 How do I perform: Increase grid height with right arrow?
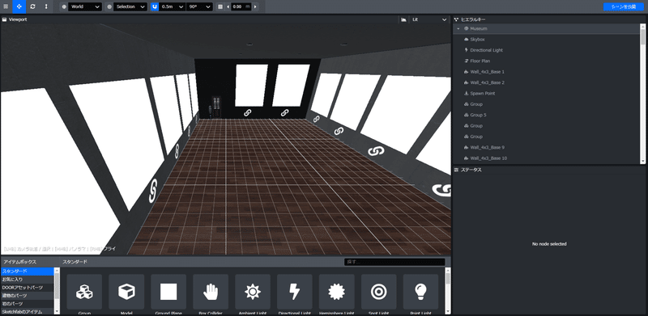pos(255,7)
